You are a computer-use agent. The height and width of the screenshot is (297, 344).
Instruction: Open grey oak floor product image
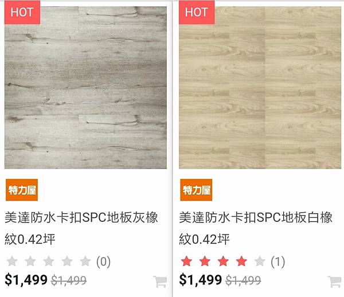coord(85,88)
